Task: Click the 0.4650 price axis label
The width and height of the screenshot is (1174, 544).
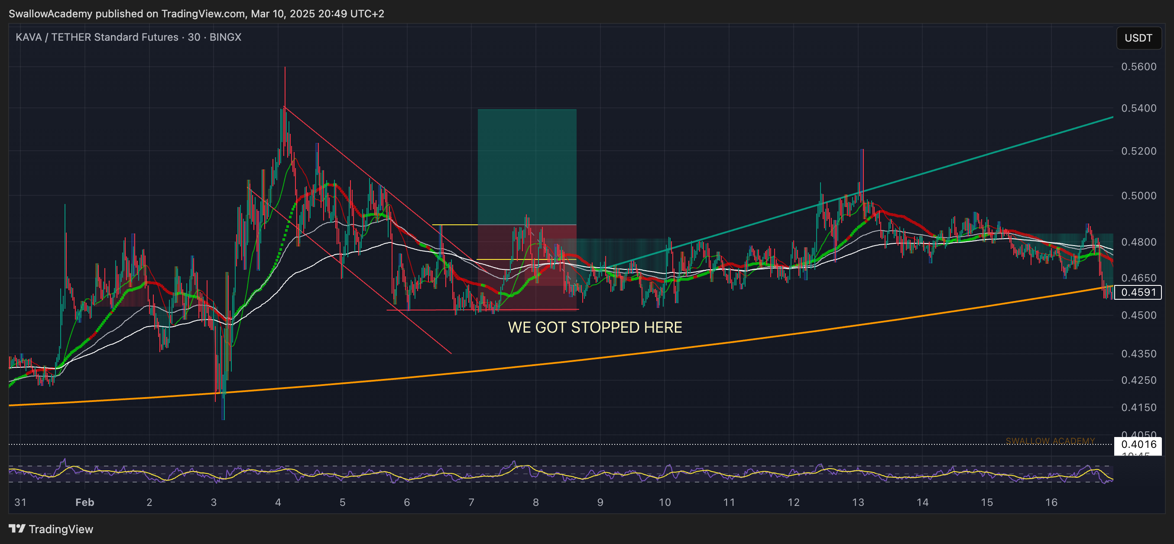Action: coord(1138,278)
